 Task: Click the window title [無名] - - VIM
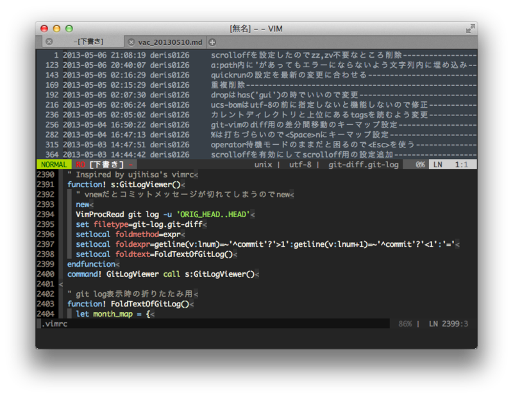click(256, 29)
